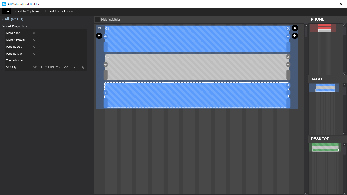347x195 pixels.
Task: Click the left plus icon on cell C2
Action: click(105, 65)
